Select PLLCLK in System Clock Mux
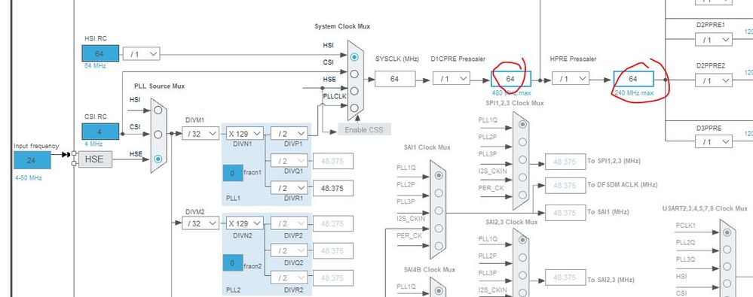This screenshot has height=297, width=753. click(354, 108)
